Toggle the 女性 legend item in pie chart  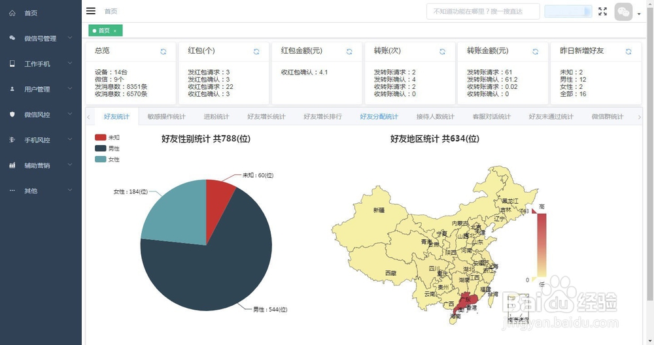[107, 159]
